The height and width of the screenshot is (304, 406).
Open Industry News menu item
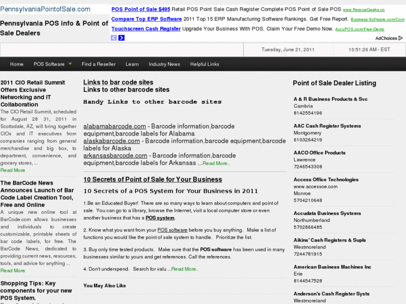click(x=164, y=64)
